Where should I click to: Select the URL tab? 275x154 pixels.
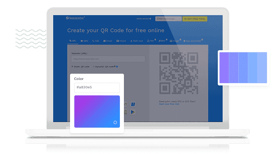tap(73, 41)
